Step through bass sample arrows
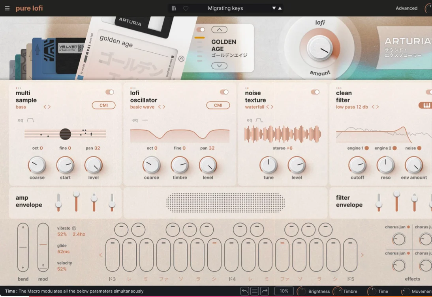The width and height of the screenshot is (432, 297). (x=47, y=107)
